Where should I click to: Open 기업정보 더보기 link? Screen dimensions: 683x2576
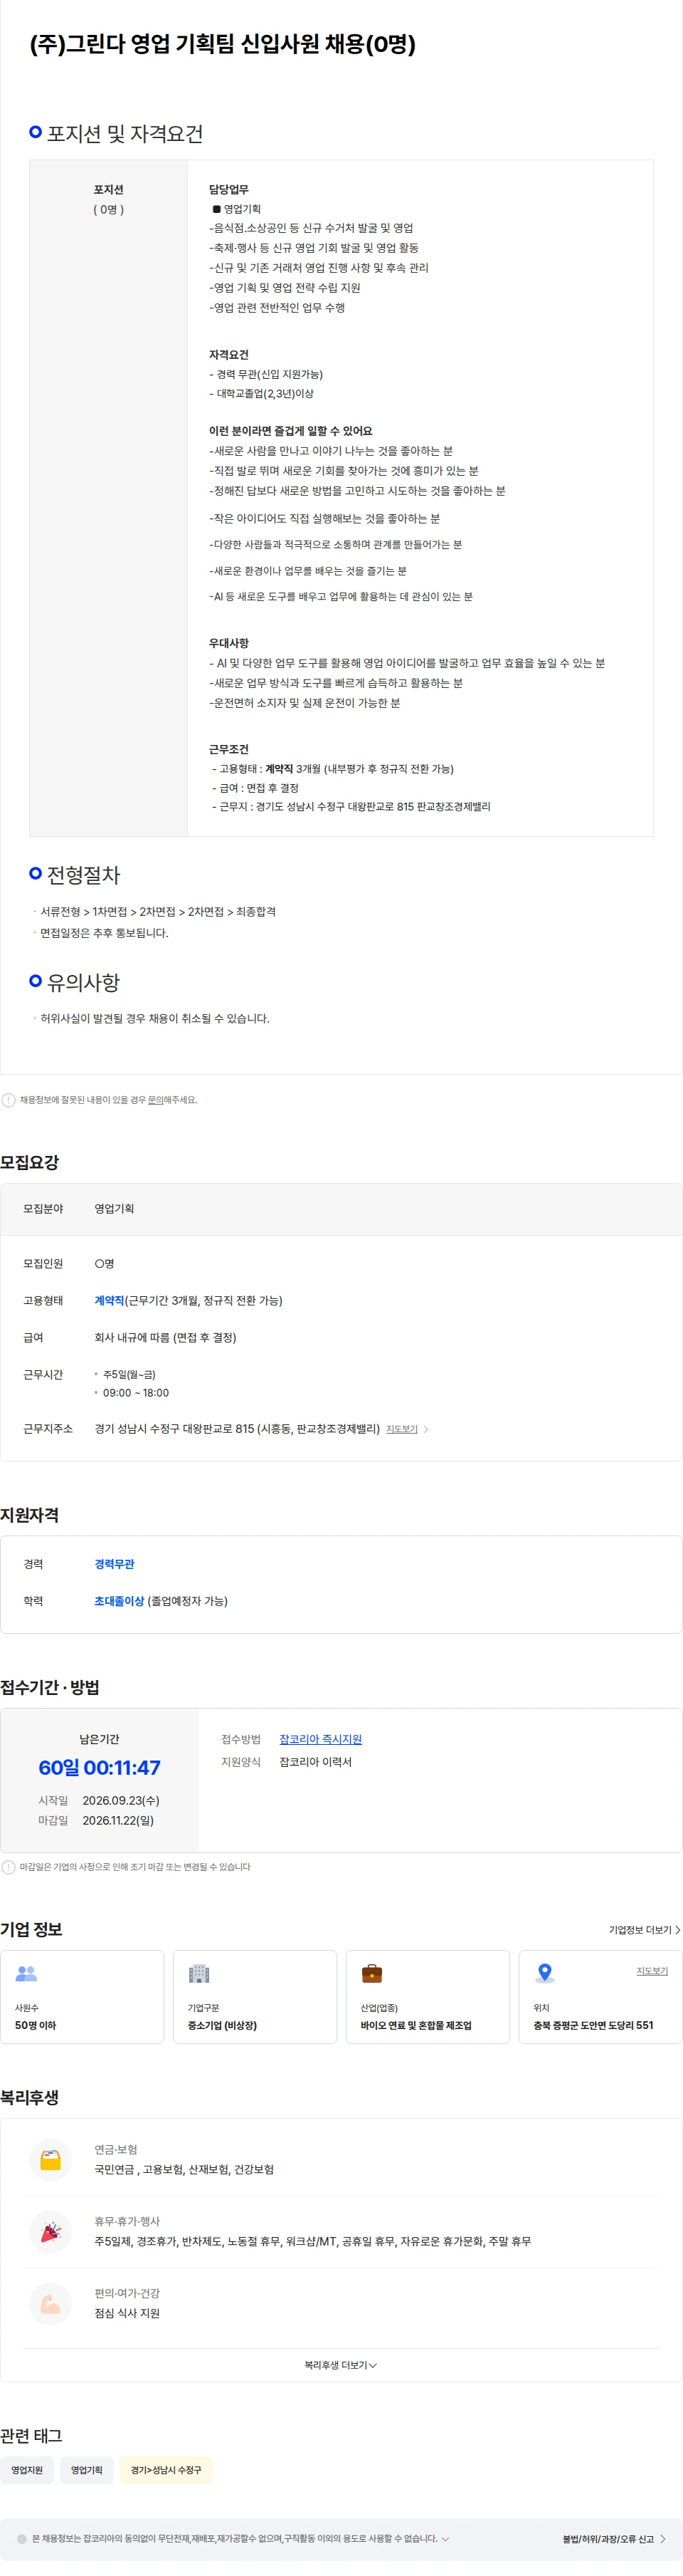[x=644, y=1930]
